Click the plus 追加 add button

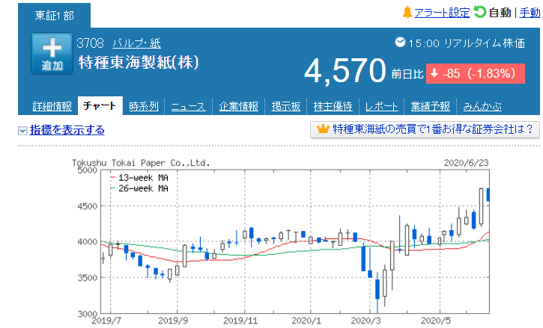(x=52, y=54)
